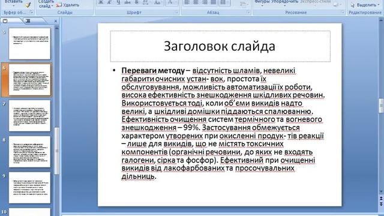Open the text columns button
The height and width of the screenshot is (216, 384).
(224, 2)
